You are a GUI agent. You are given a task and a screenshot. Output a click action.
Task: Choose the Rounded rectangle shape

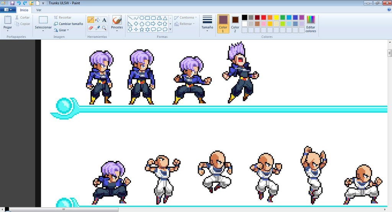[x=153, y=18]
